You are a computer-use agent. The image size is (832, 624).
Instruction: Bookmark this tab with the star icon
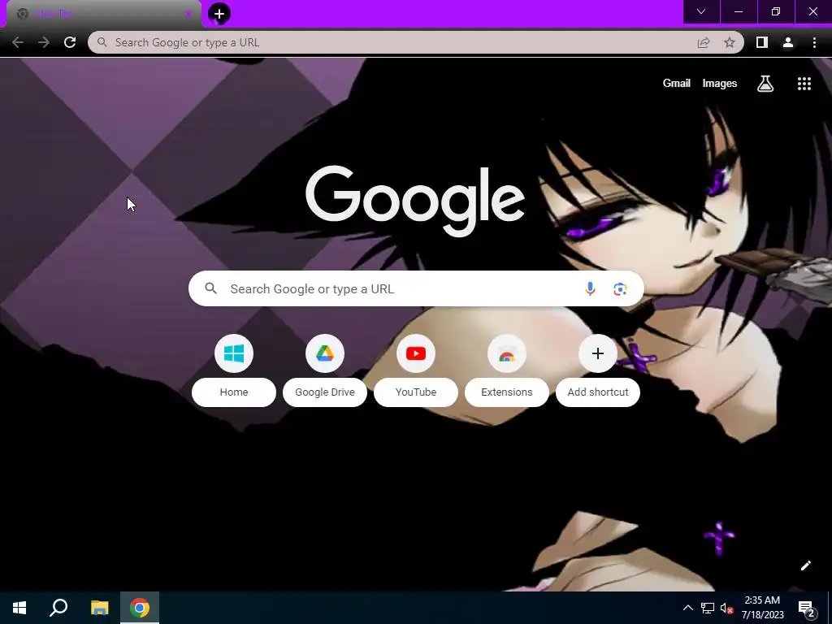tap(730, 42)
